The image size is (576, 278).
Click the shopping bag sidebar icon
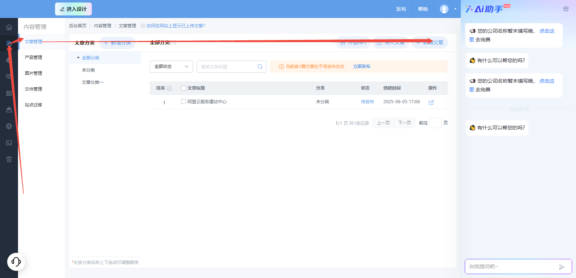(x=9, y=110)
